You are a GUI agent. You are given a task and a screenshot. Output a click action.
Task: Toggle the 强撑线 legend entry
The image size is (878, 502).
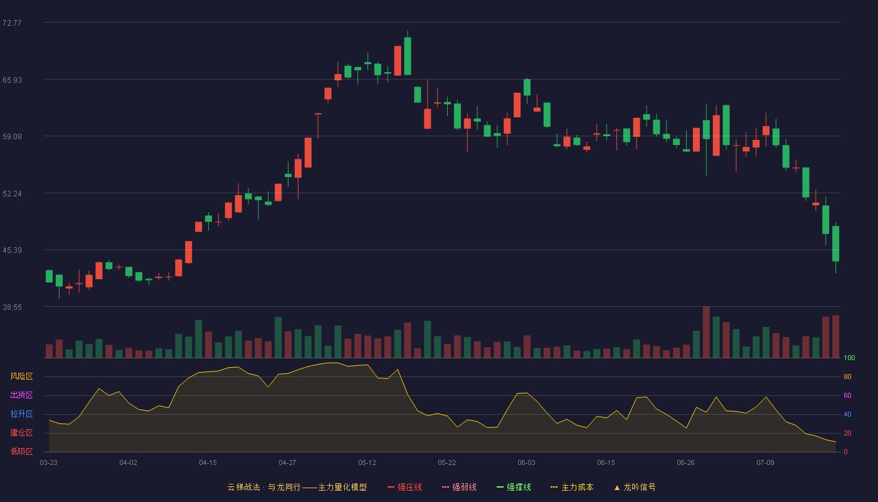coord(514,487)
